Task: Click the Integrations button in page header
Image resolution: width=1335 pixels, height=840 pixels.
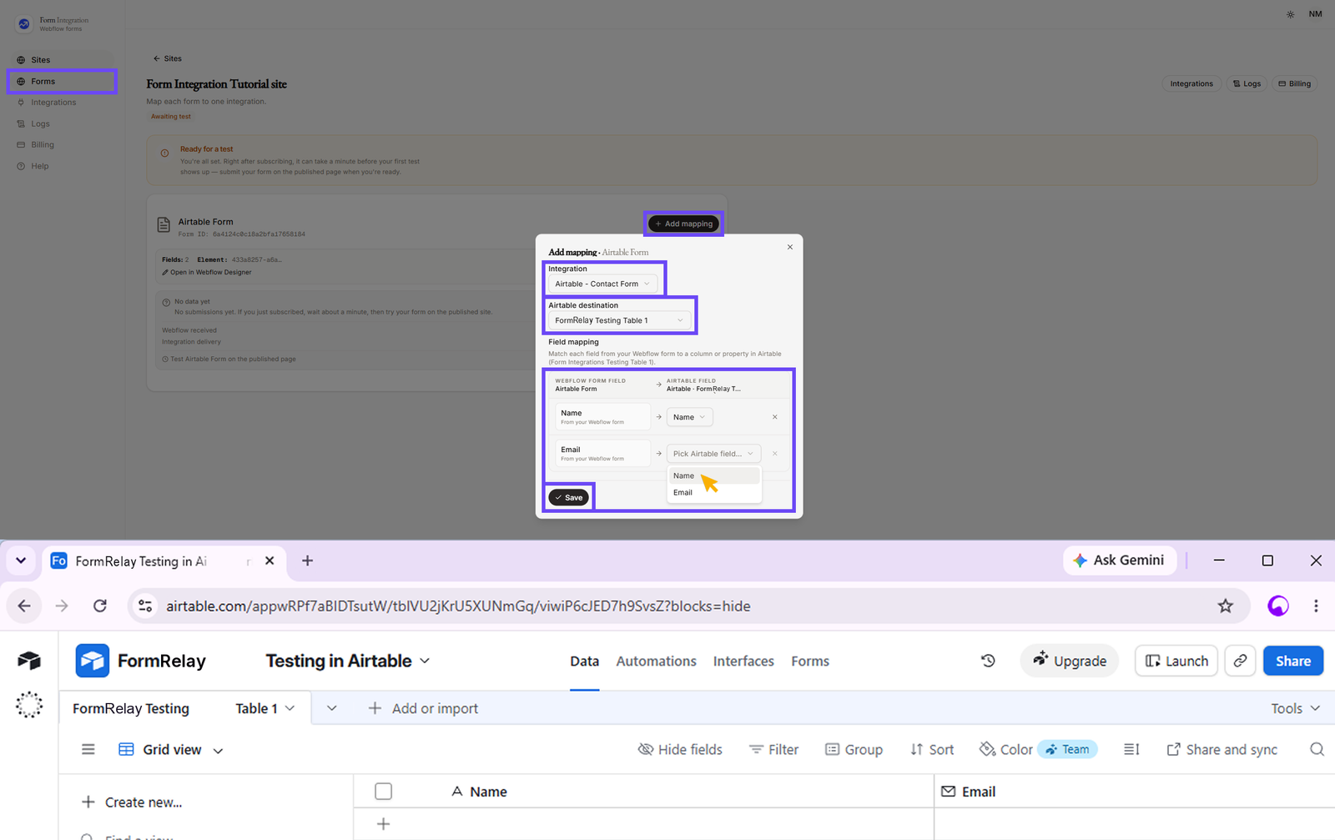Action: coord(1191,83)
